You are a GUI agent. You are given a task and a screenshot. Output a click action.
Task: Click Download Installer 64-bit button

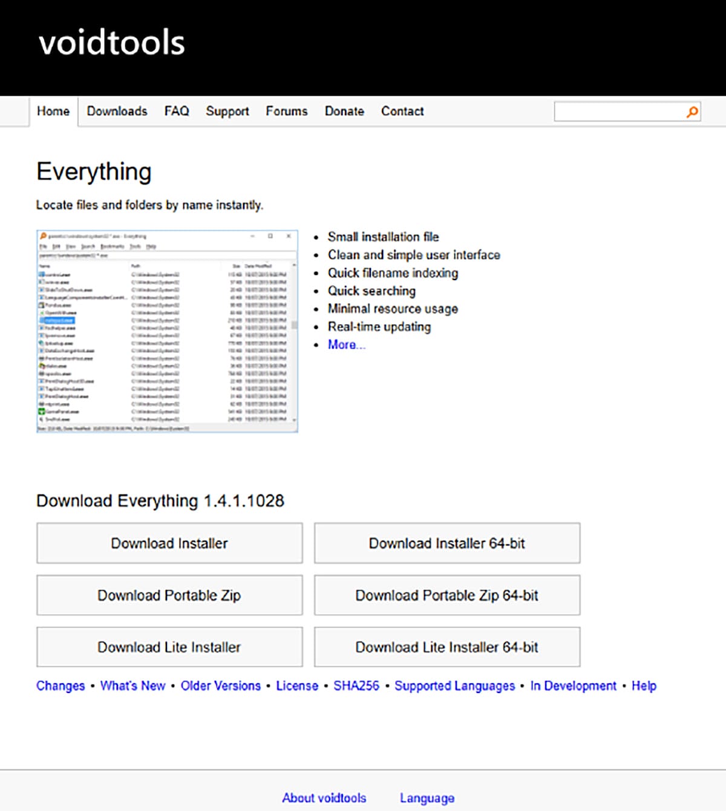point(447,543)
